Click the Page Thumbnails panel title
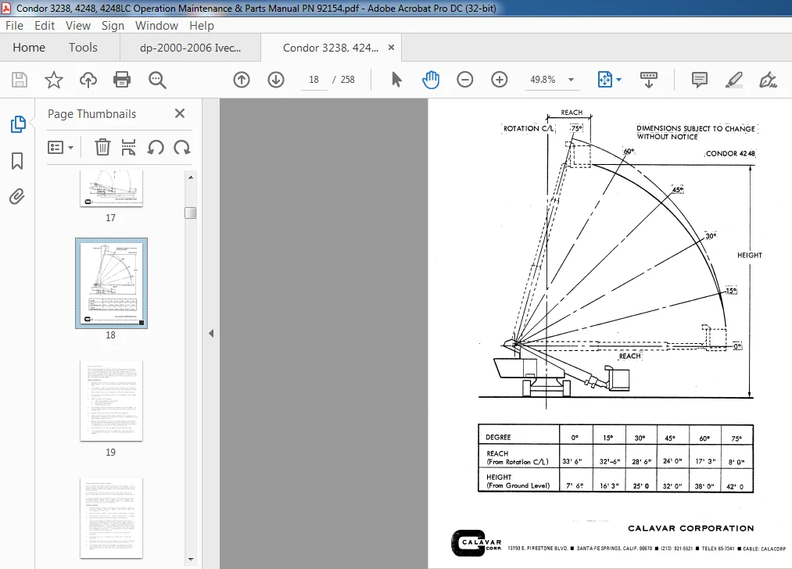The width and height of the screenshot is (792, 569). tap(92, 114)
